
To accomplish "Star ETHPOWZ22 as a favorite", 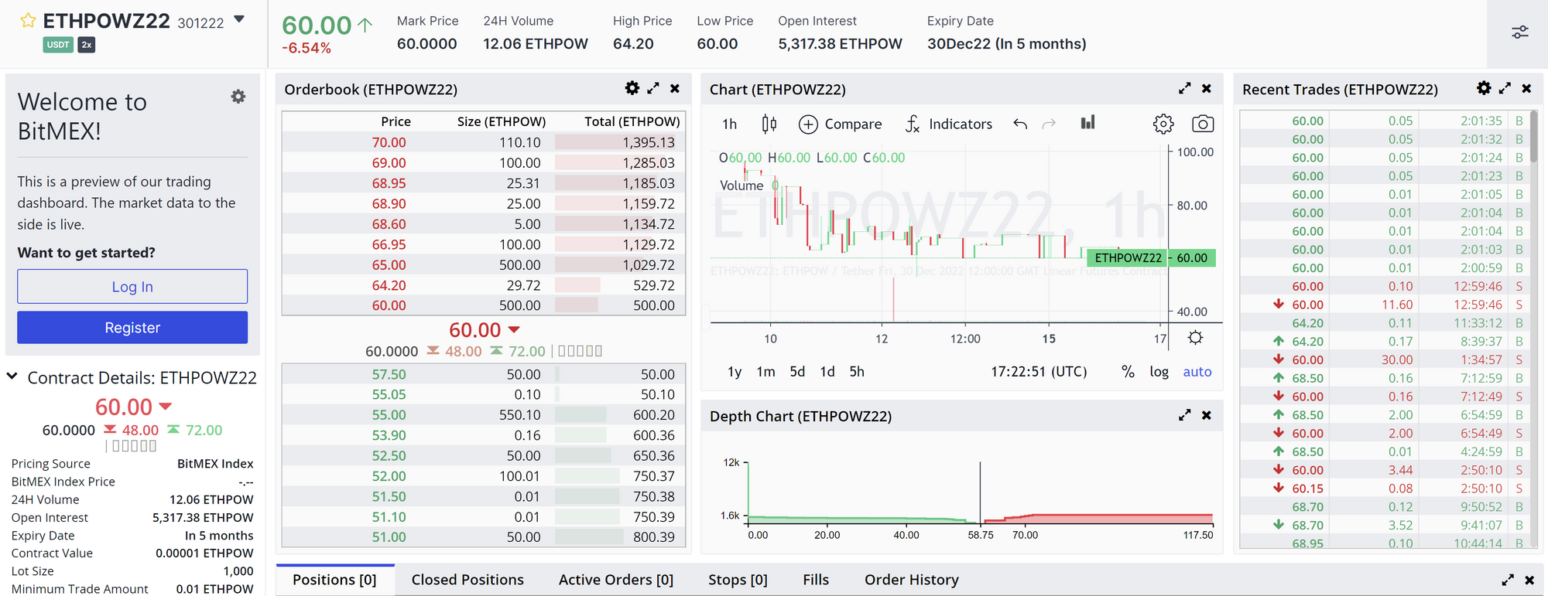I will 28,21.
